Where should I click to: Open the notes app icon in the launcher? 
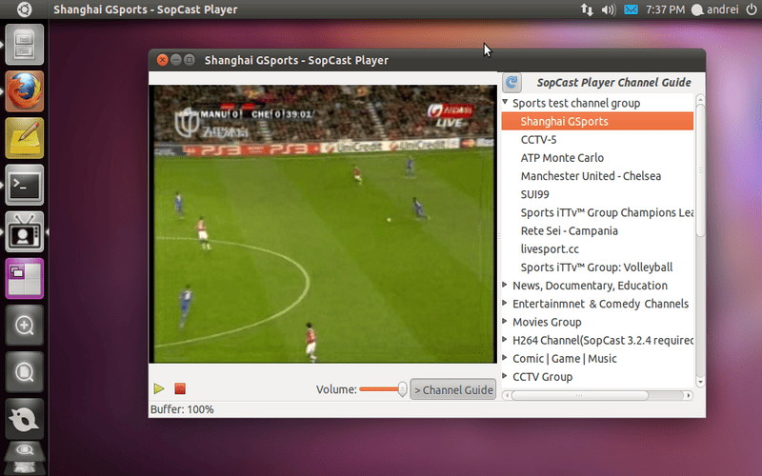point(25,139)
